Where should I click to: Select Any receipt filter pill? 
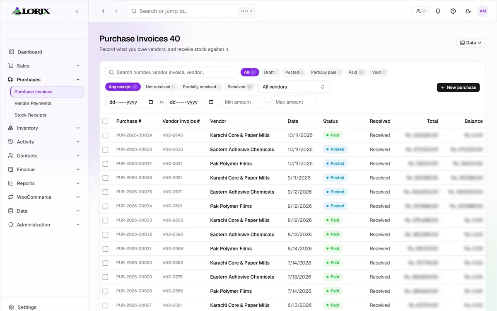123,87
